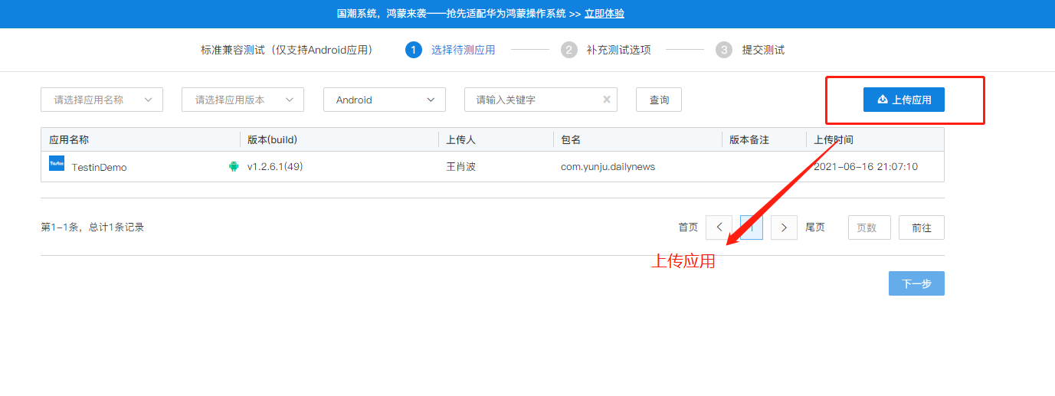Click the package name com.yunju.dailynews
Viewport: 1055px width, 396px height.
[608, 166]
